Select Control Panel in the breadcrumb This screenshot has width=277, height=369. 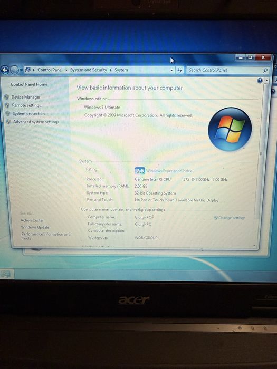tap(50, 70)
